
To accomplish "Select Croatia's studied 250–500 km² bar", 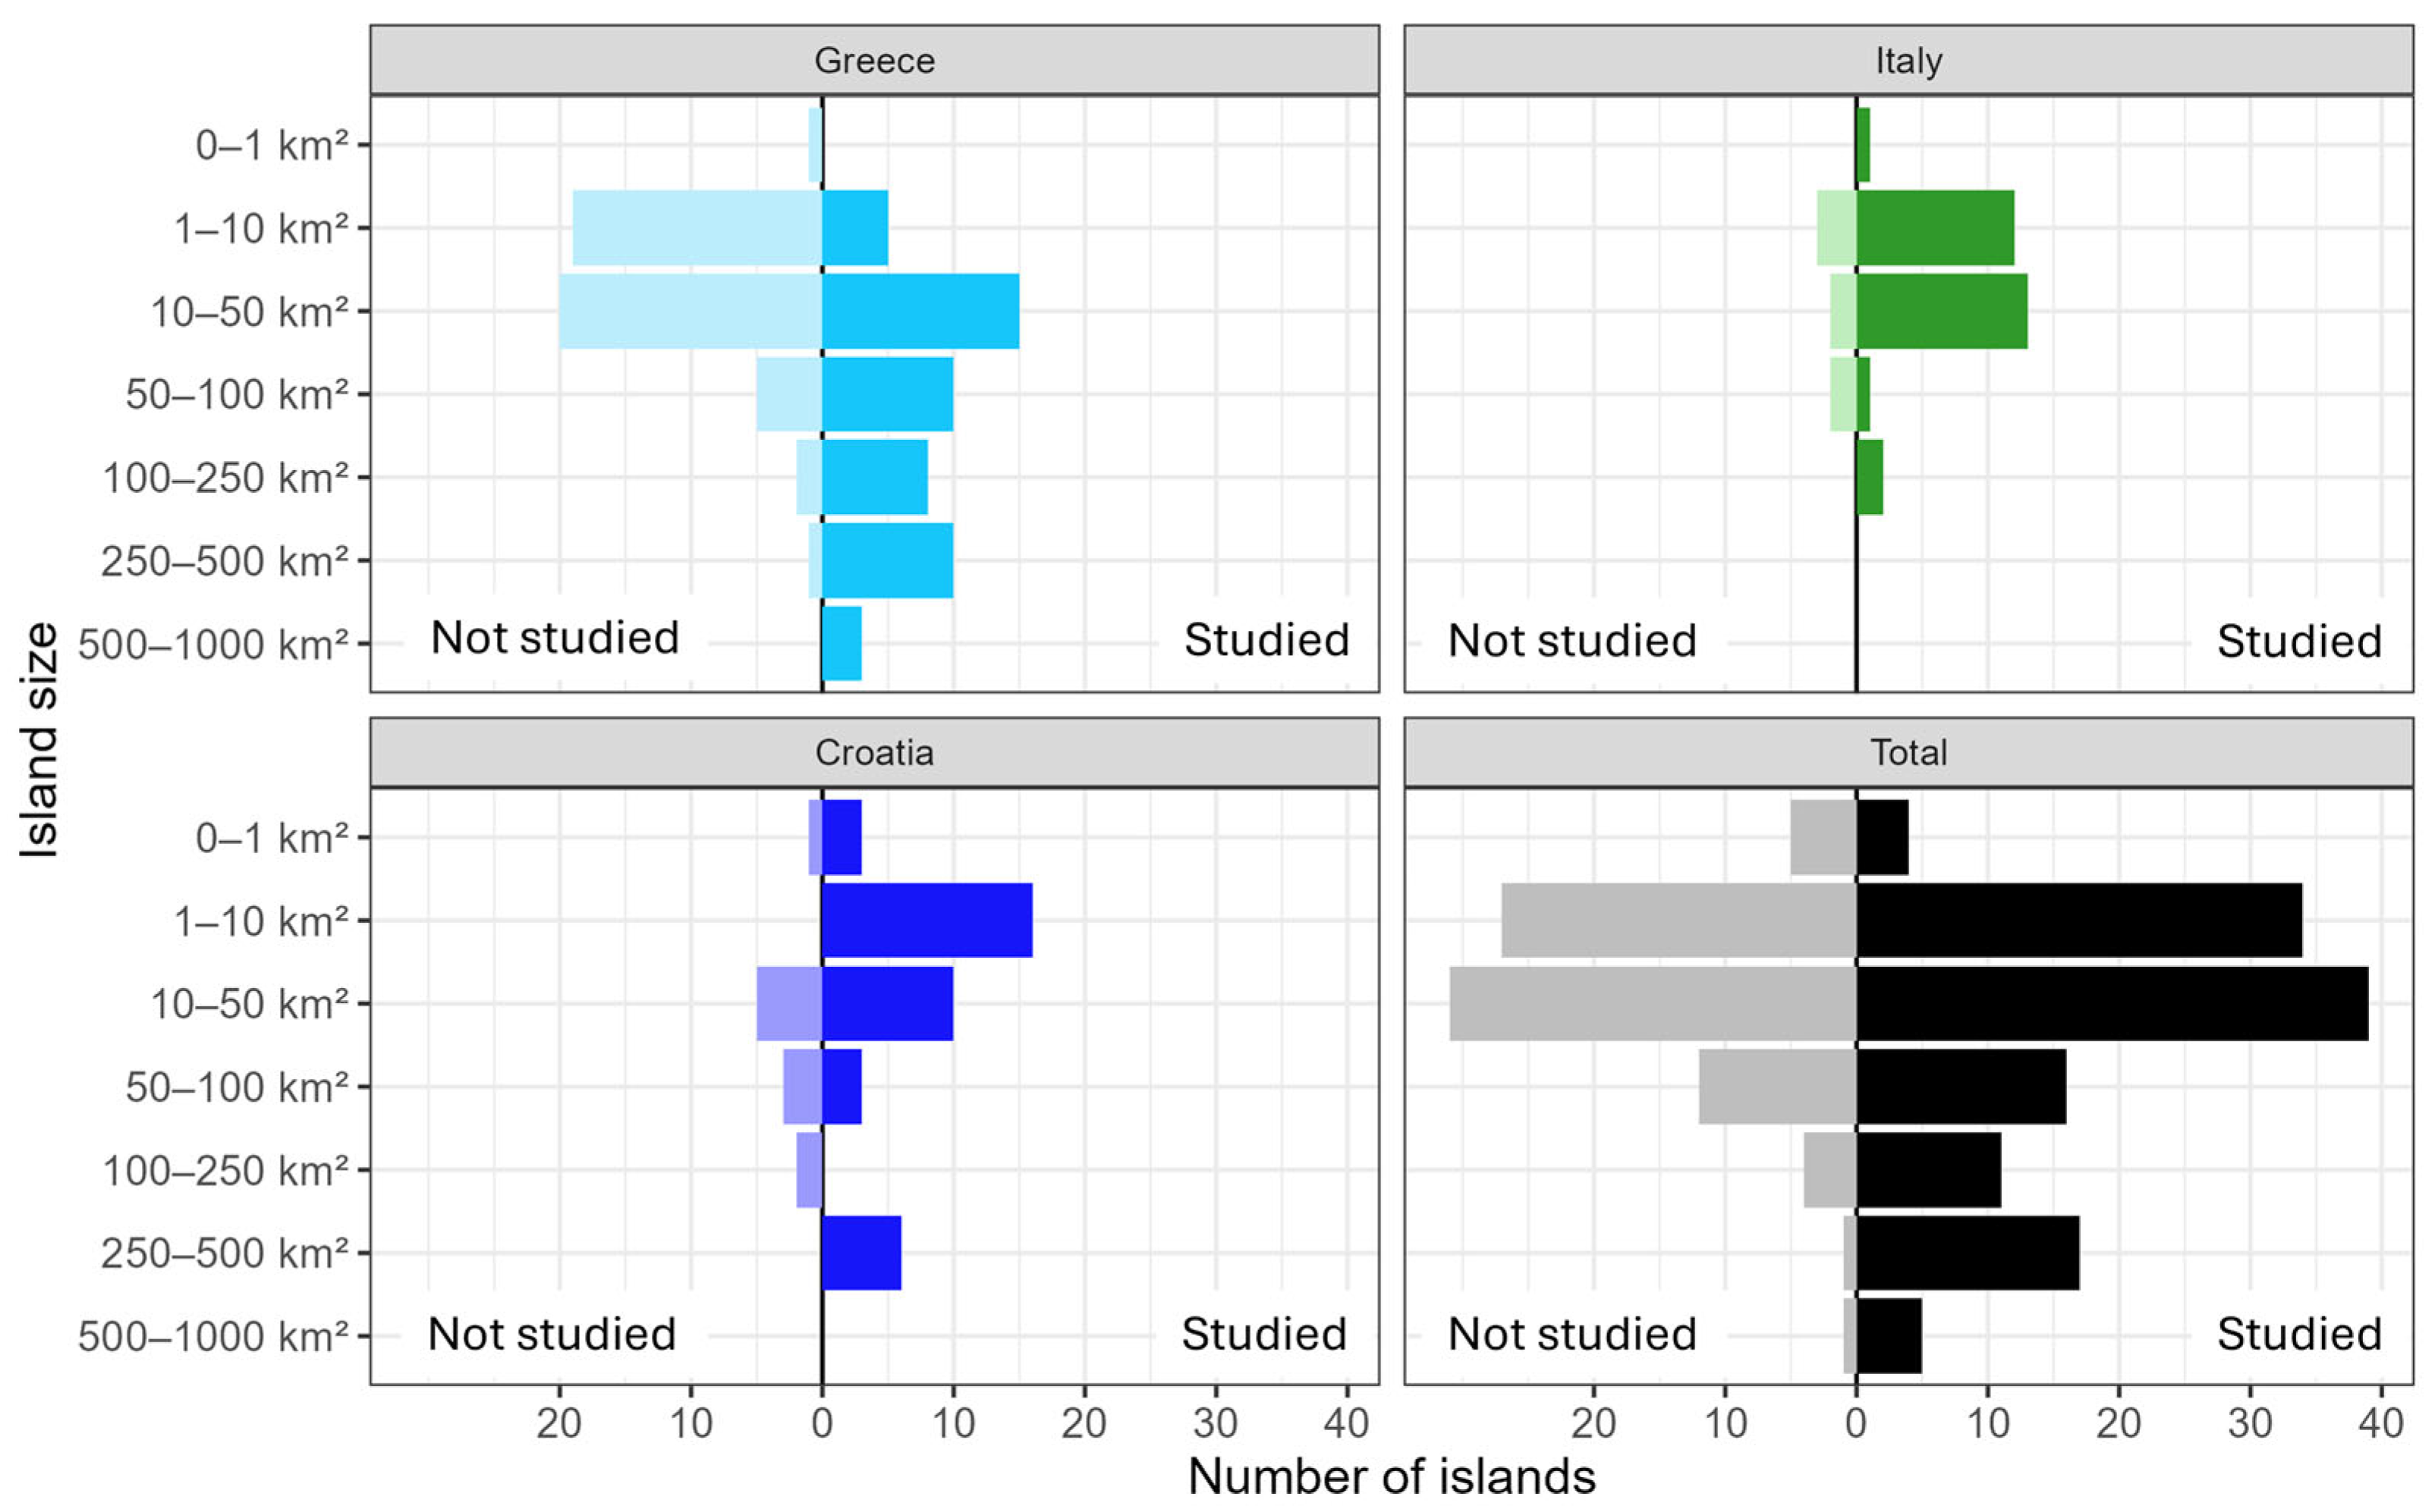I will click(x=860, y=1252).
